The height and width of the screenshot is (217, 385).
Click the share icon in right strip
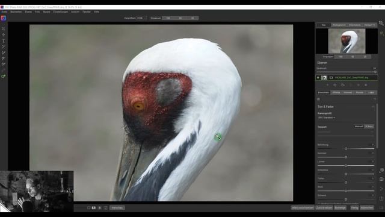click(x=381, y=189)
